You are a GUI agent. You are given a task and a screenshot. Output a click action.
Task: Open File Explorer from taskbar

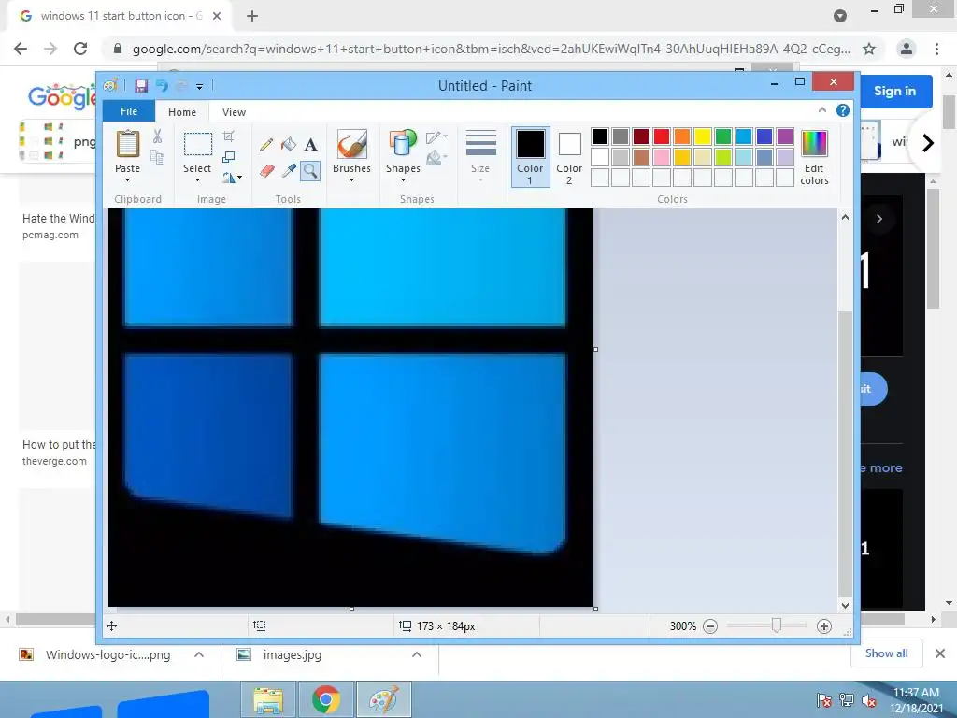[x=268, y=699]
